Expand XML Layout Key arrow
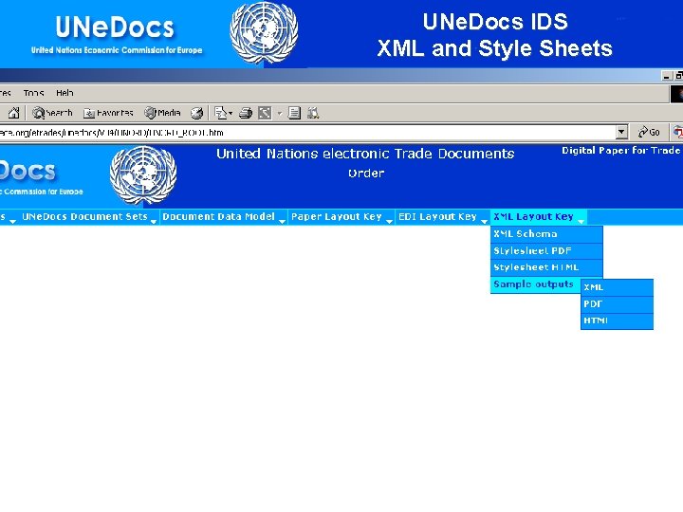The height and width of the screenshot is (512, 683). 581,221
